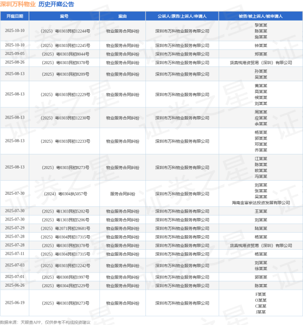This screenshot has height=325, width=303.
Task: Select the 2025-09-05 hearing date cell
Action: tap(15, 54)
